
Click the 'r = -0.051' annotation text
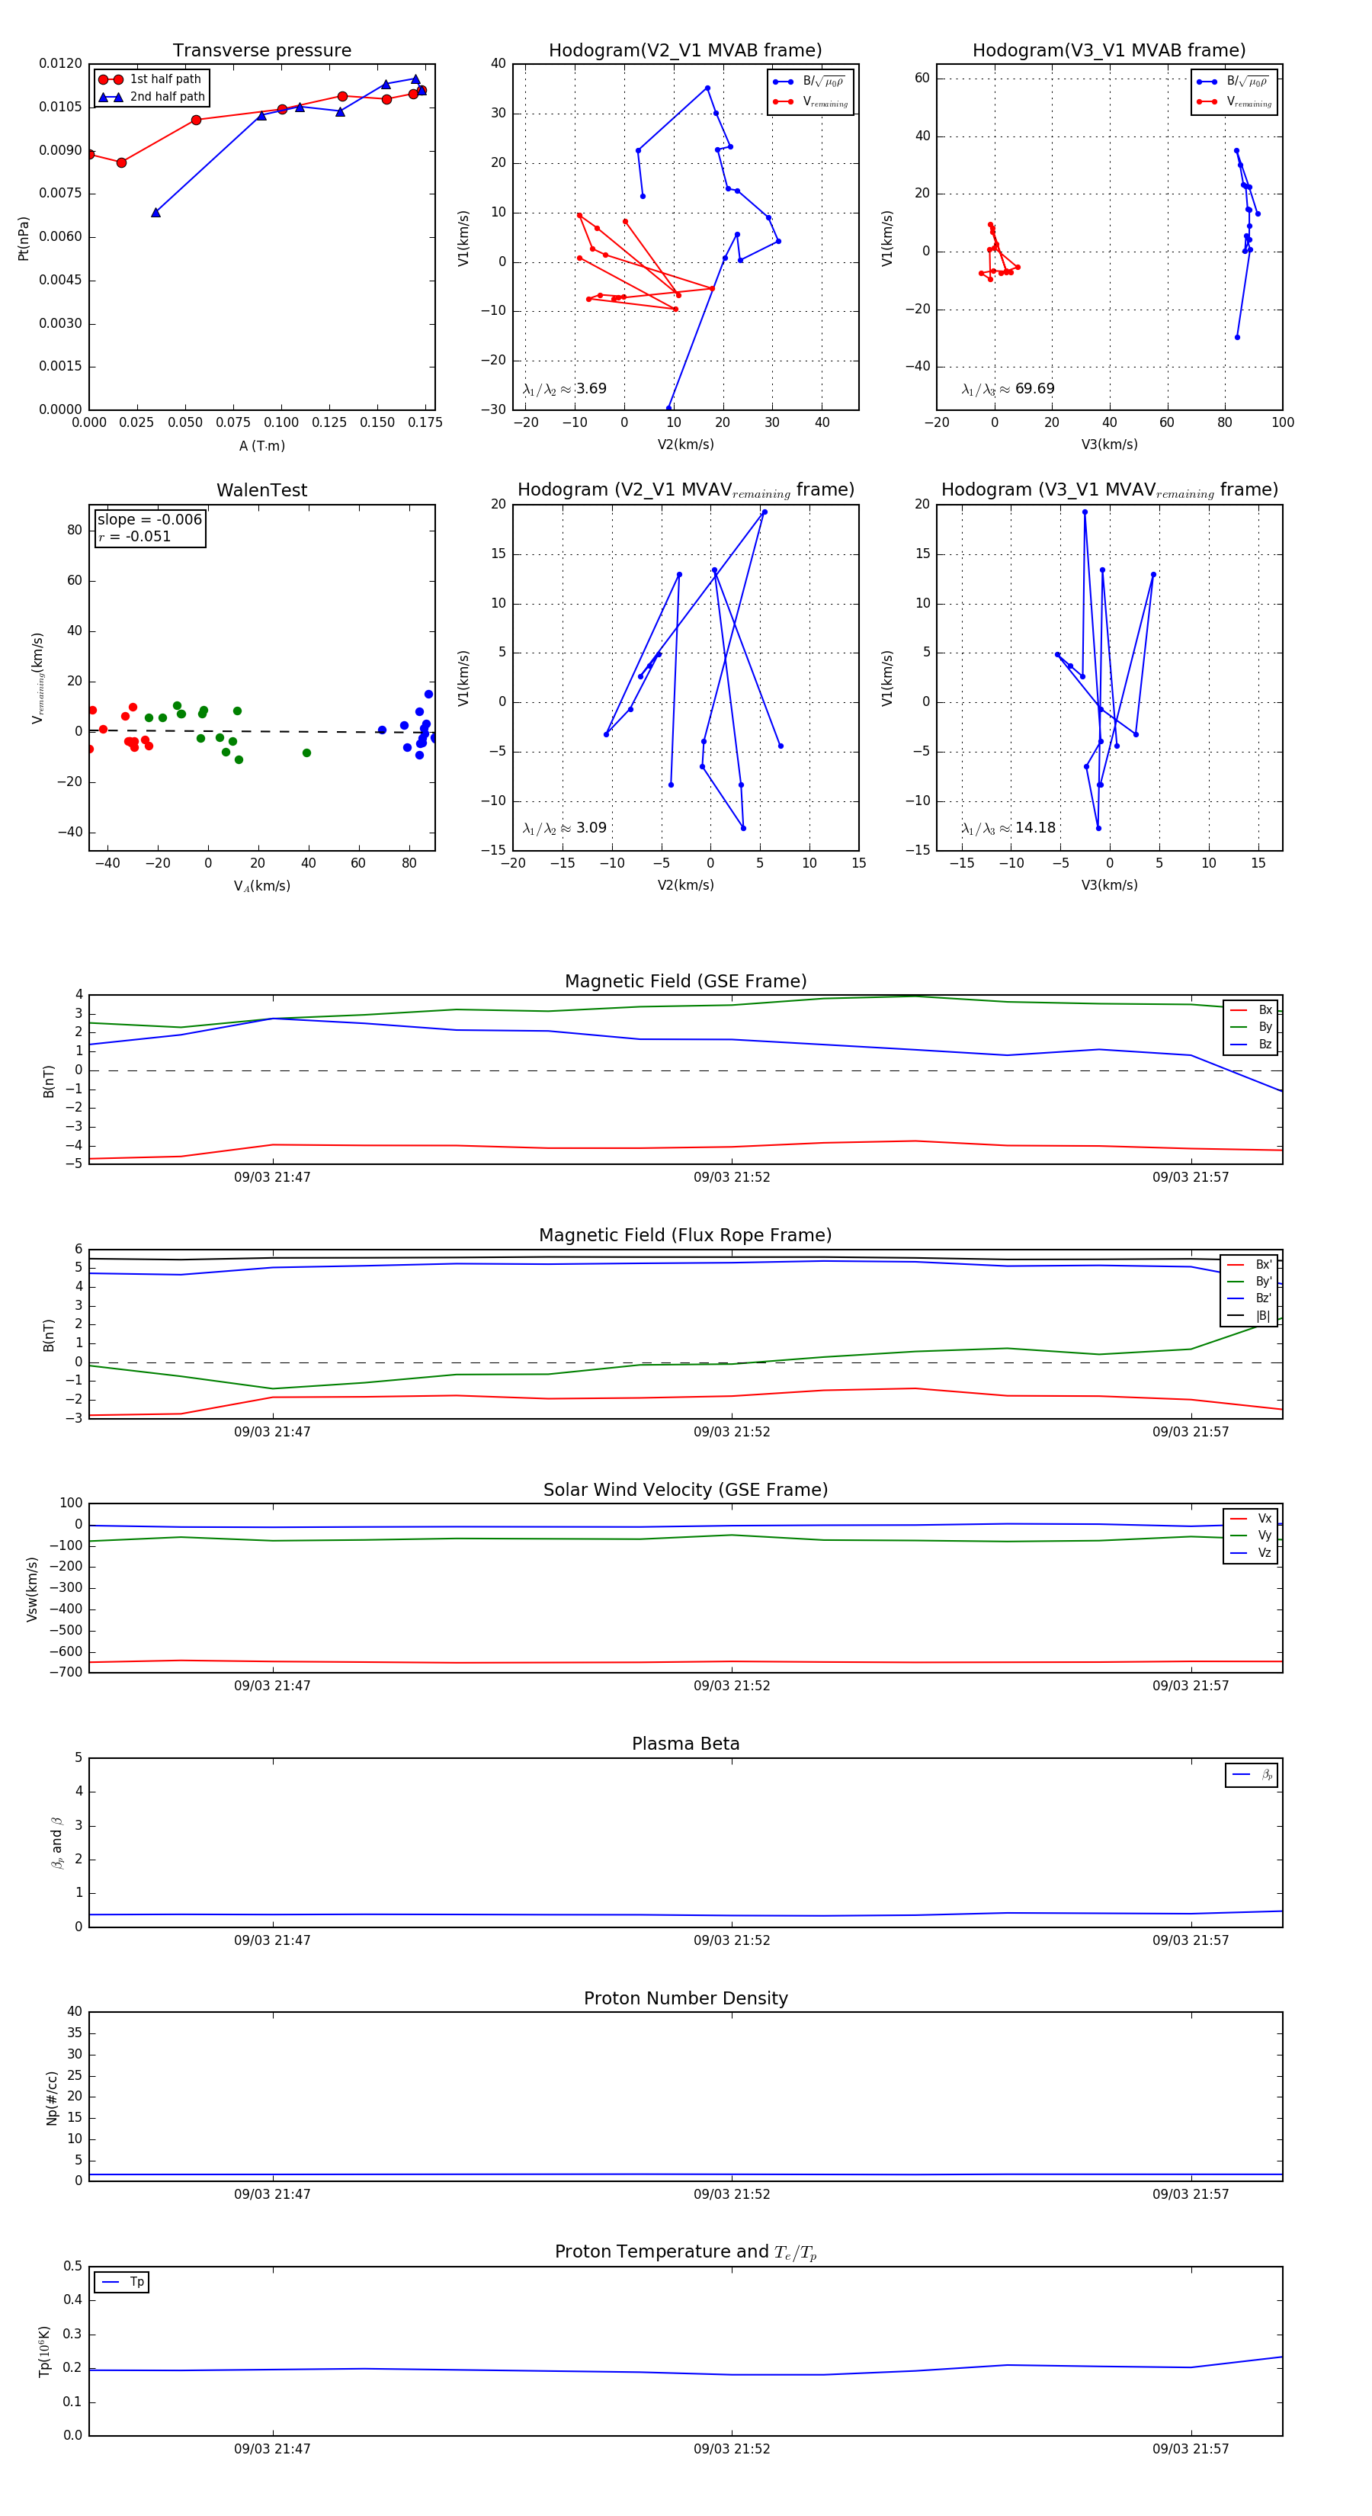(134, 536)
